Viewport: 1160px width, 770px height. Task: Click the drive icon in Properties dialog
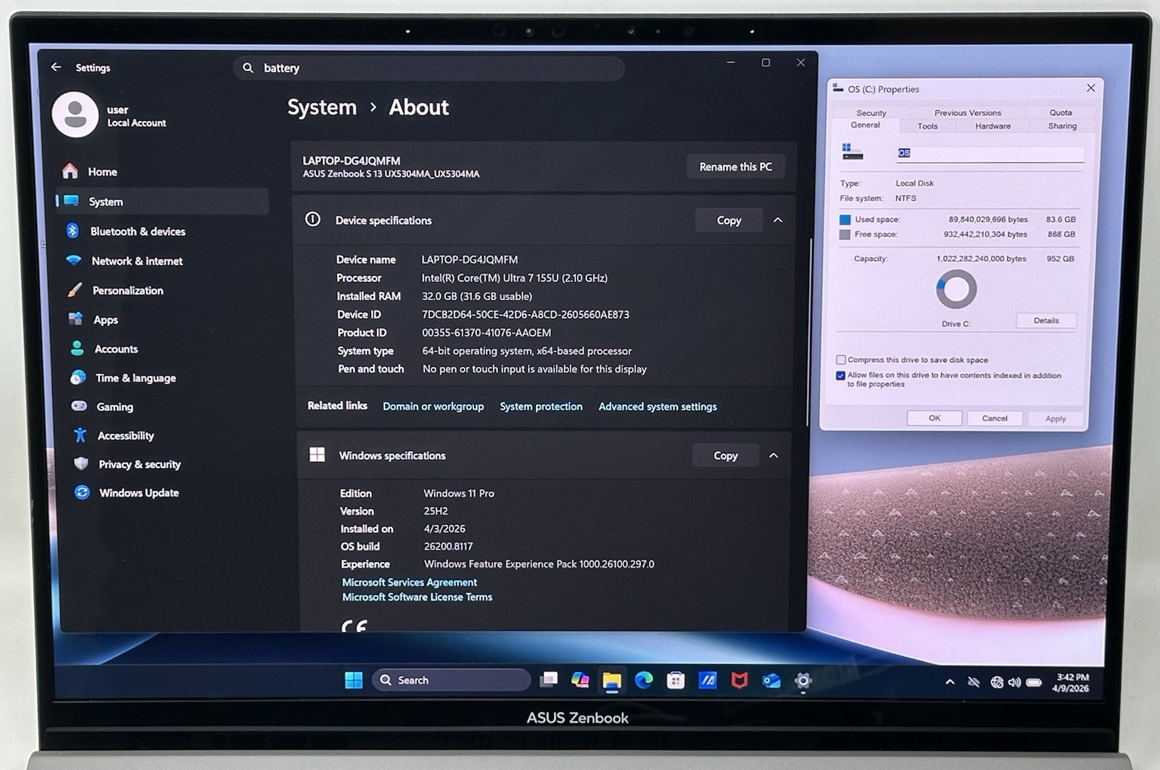pos(852,152)
